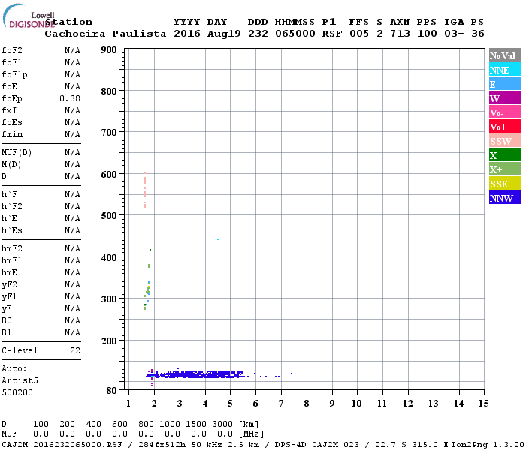Image resolution: width=526 pixels, height=450 pixels.
Task: Click the AXN value 713
Action: pyautogui.click(x=400, y=34)
